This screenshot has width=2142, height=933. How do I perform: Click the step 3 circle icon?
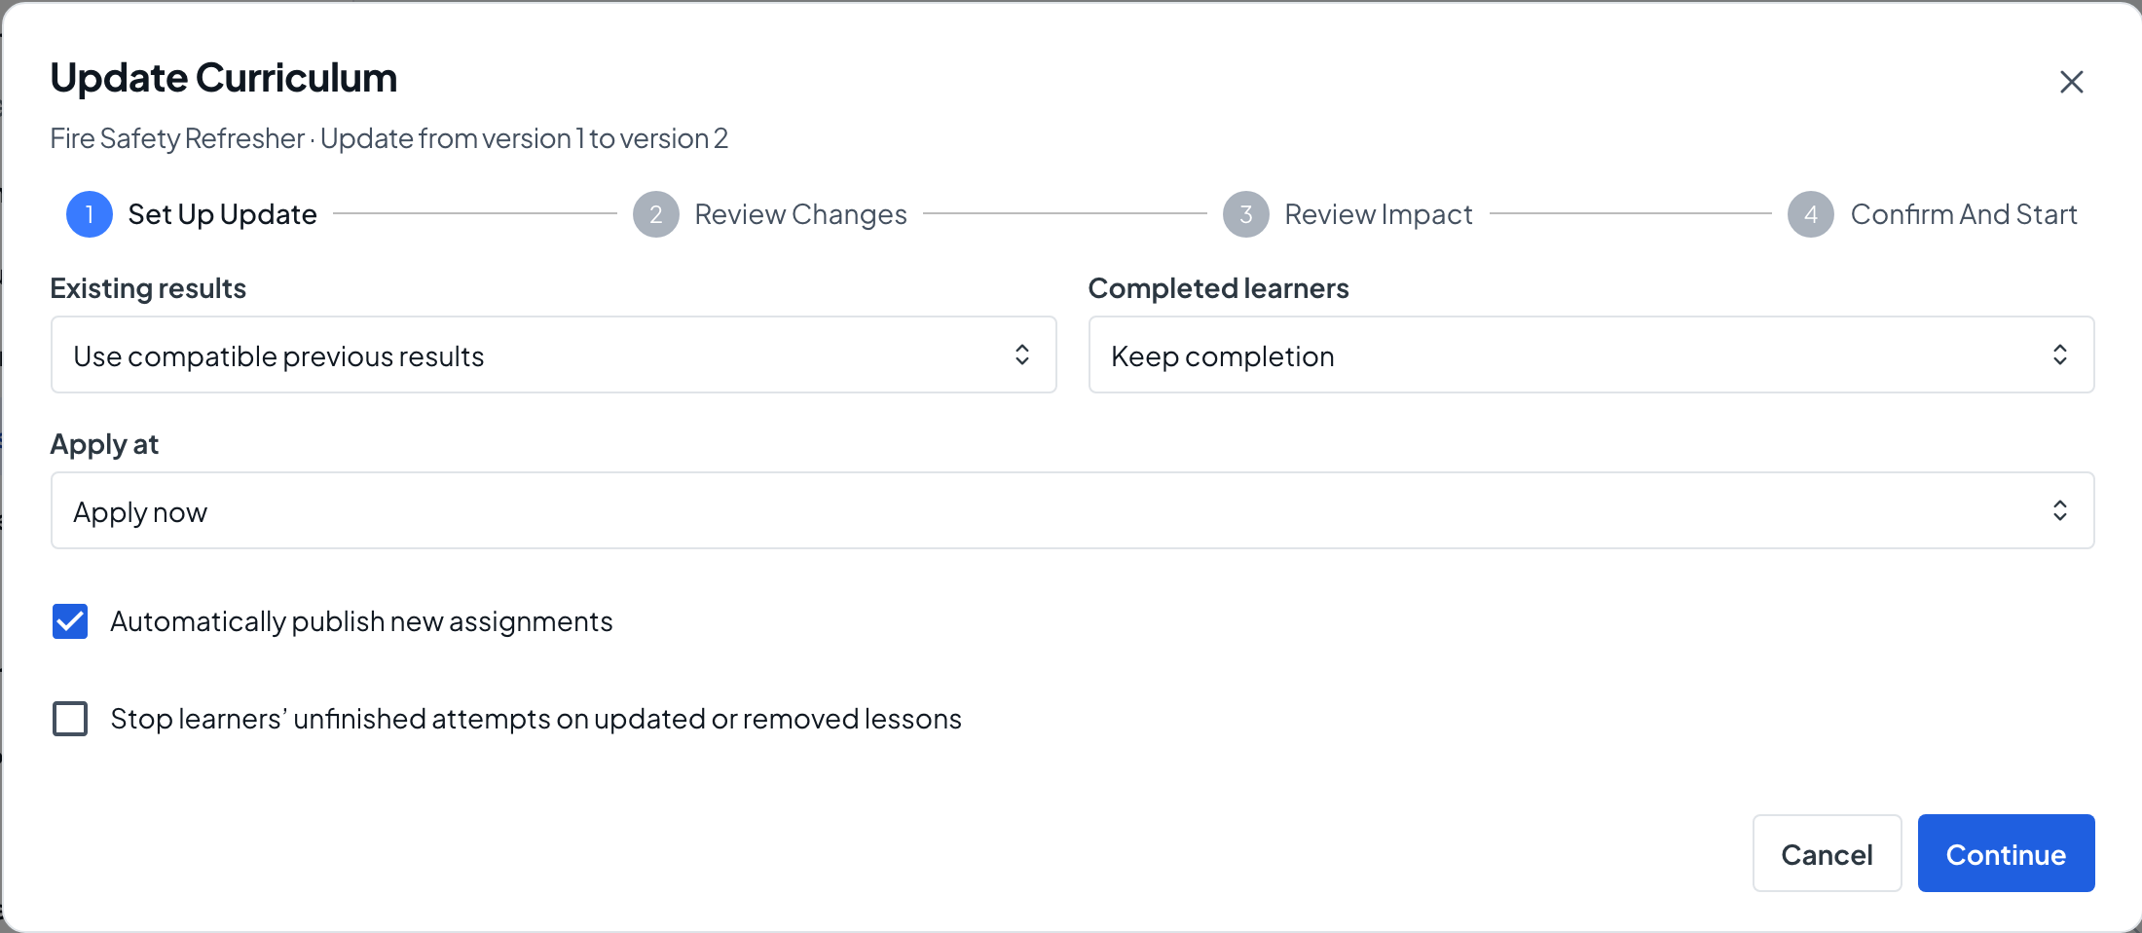[1246, 214]
